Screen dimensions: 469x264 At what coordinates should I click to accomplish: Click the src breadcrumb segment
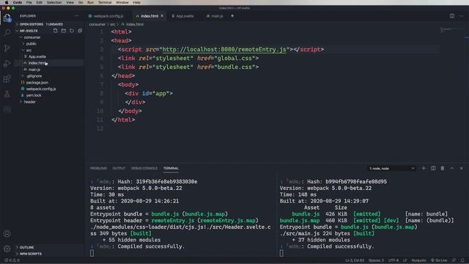pyautogui.click(x=112, y=24)
